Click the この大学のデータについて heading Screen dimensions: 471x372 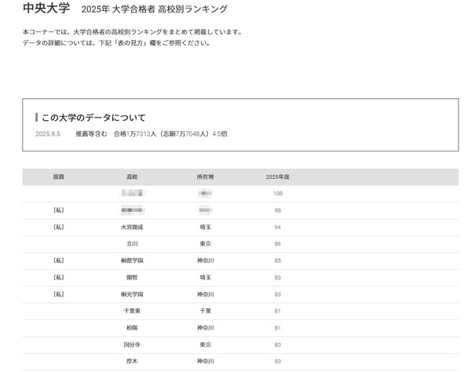click(x=93, y=118)
